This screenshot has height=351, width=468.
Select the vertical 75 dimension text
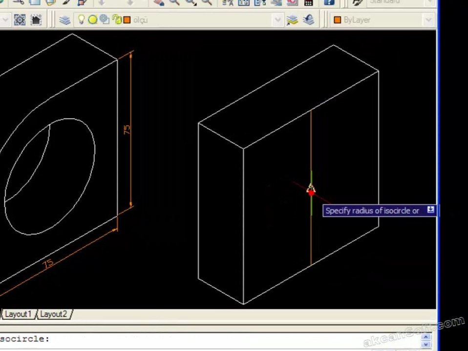click(127, 129)
